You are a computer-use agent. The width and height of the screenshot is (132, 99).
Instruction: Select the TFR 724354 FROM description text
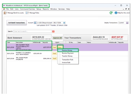22,59
